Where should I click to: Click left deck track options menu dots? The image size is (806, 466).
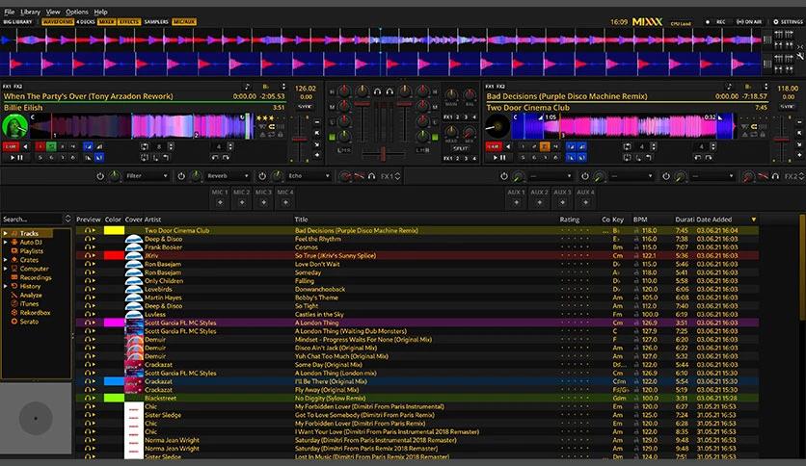tap(283, 87)
